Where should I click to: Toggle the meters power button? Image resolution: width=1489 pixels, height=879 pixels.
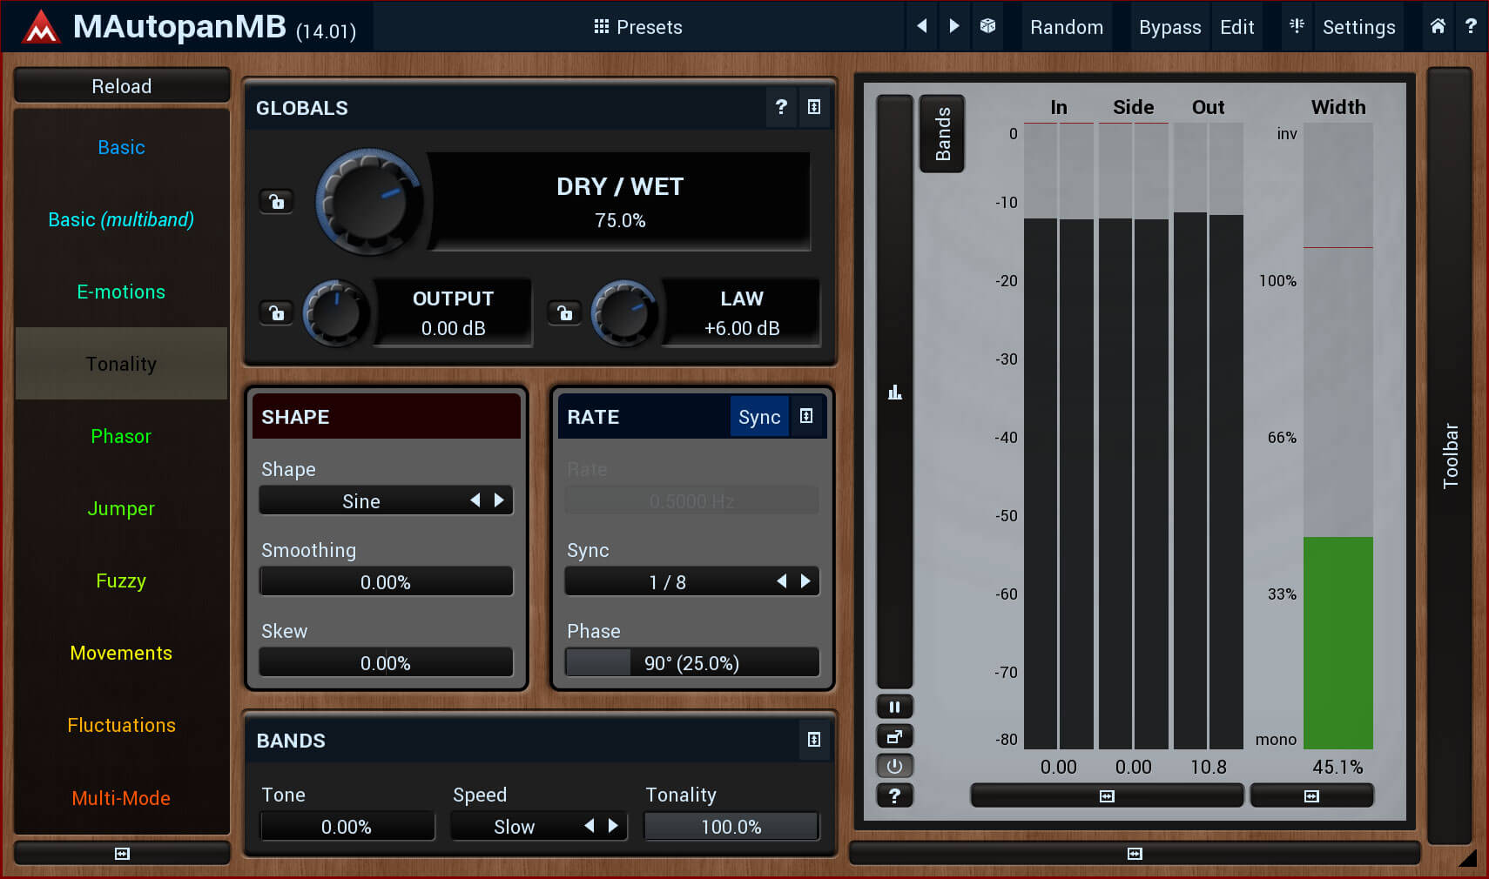click(x=894, y=766)
